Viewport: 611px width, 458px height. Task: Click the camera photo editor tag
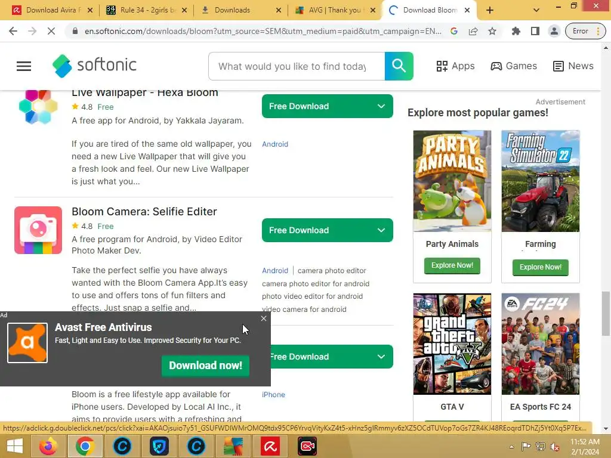tap(332, 270)
